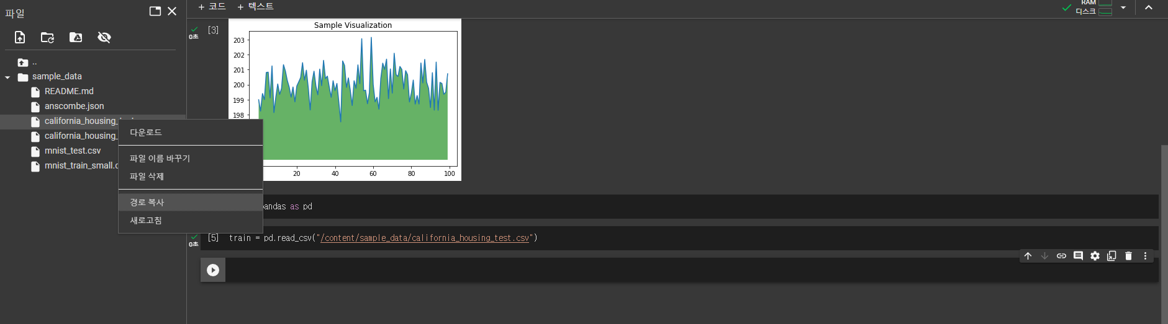Close the Files panel

coord(172,11)
